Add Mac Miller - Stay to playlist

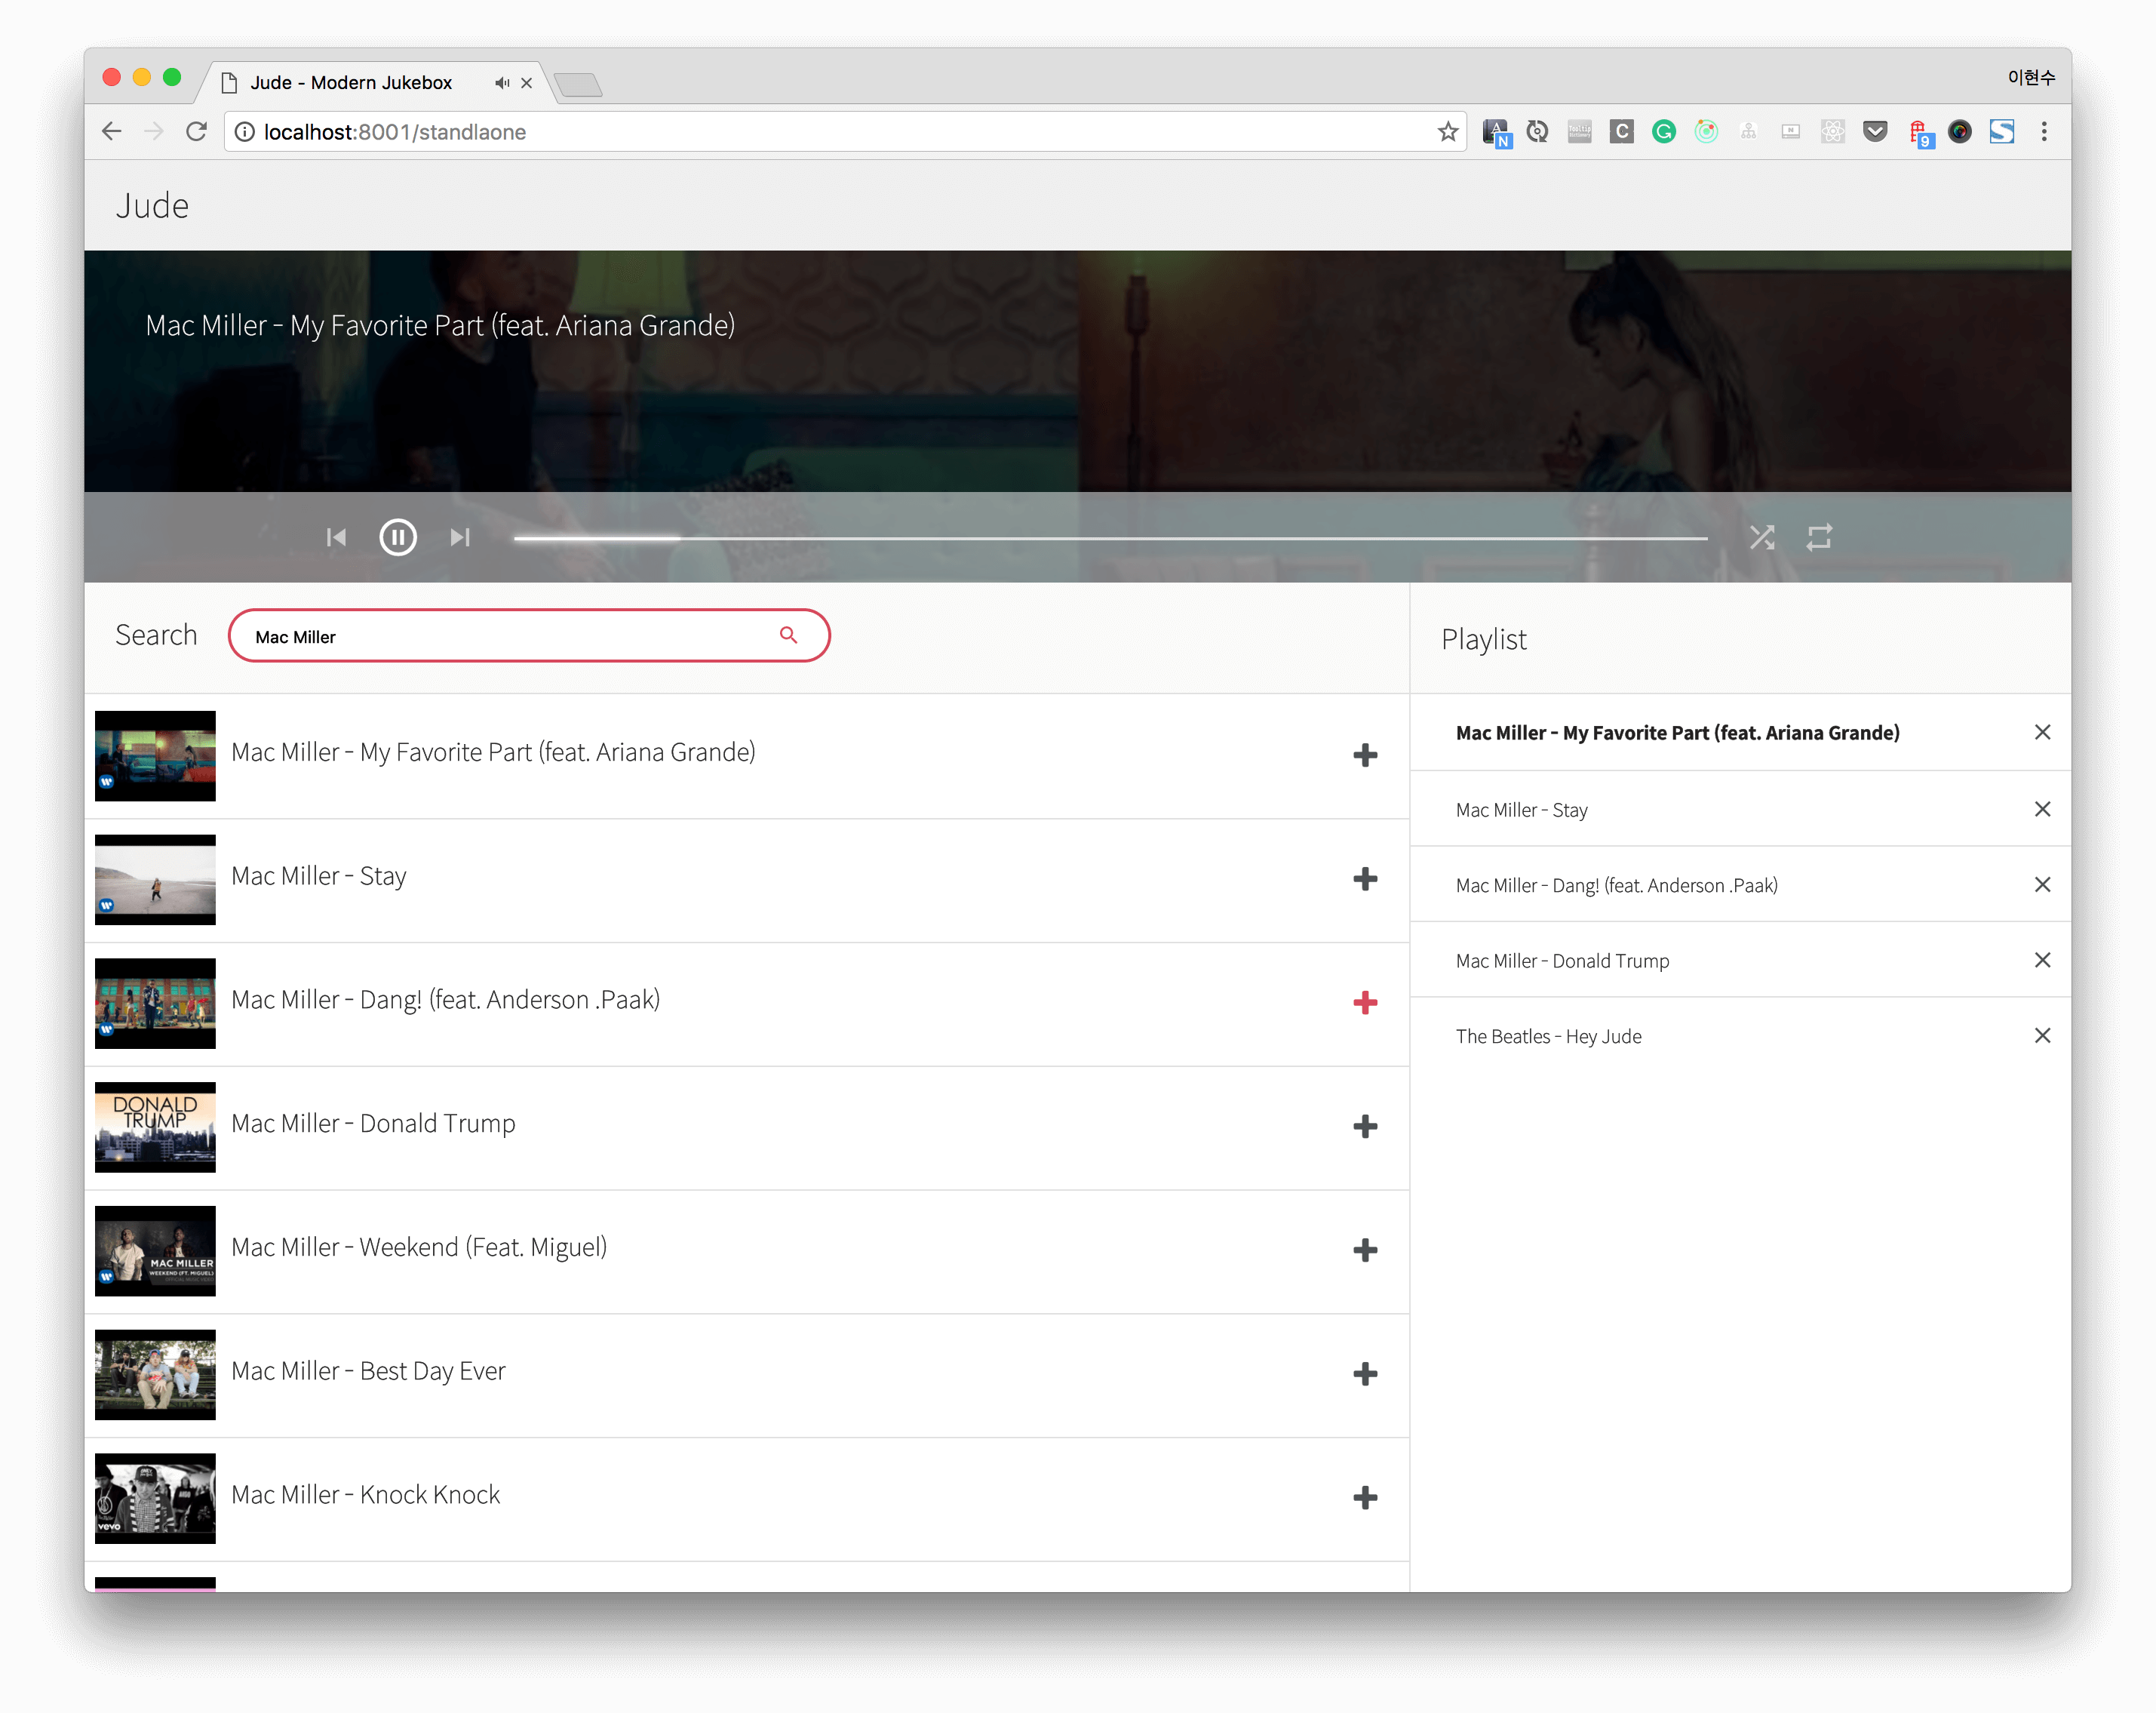point(1365,878)
